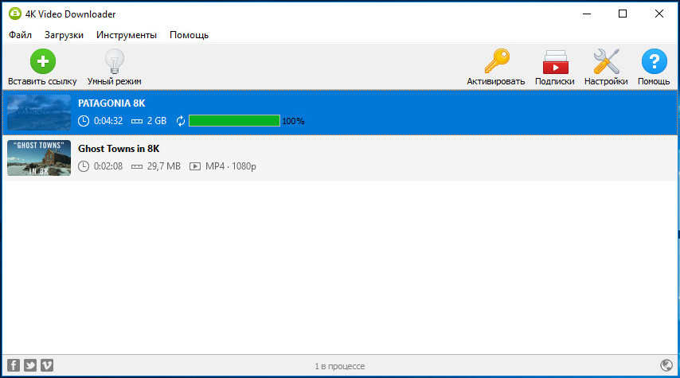Image resolution: width=680 pixels, height=378 pixels.
Task: Click the 4K Video Downloader app logo
Action: pyautogui.click(x=15, y=14)
